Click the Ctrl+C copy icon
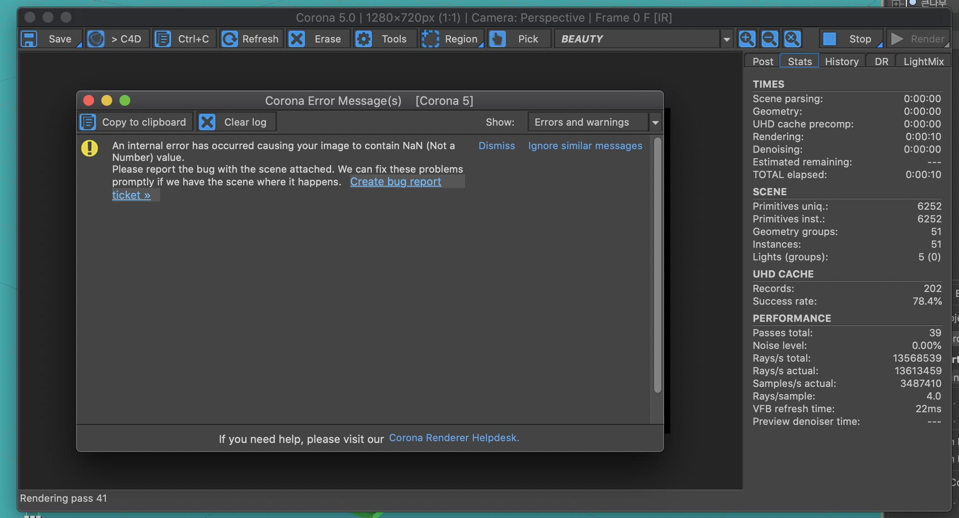 [162, 39]
